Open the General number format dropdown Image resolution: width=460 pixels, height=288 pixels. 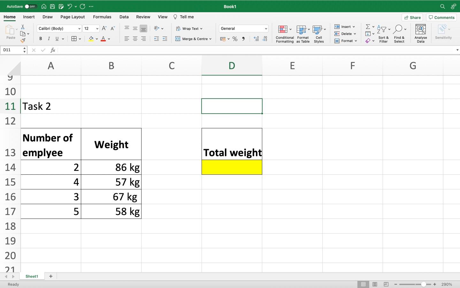[x=265, y=28]
